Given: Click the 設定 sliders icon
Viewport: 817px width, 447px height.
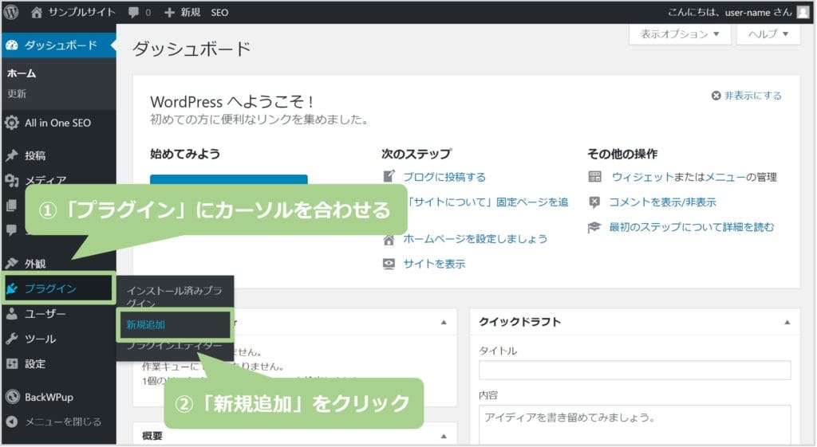Looking at the screenshot, I should click(x=11, y=364).
